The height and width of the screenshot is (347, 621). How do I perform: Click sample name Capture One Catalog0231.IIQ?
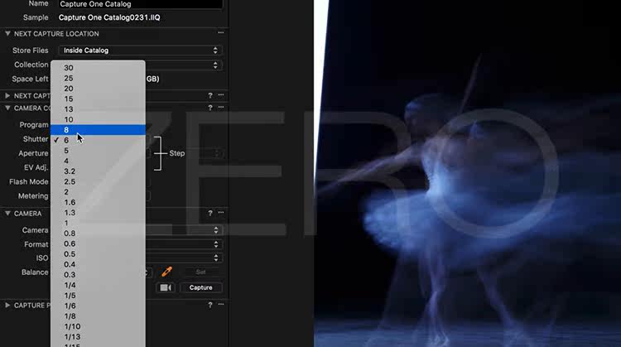pyautogui.click(x=109, y=17)
